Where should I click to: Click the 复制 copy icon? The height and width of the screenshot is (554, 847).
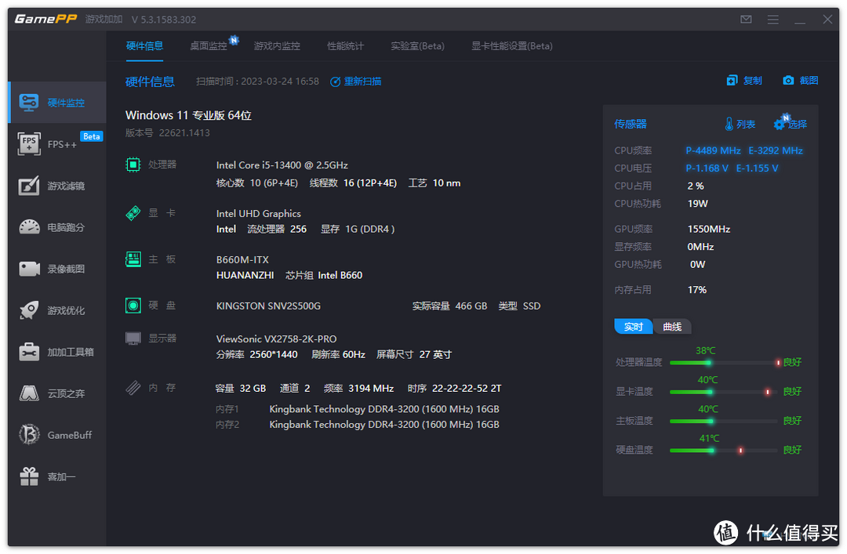coord(732,81)
